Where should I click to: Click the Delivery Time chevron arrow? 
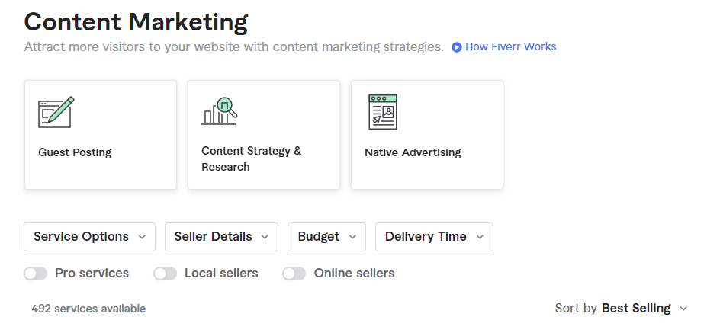click(x=480, y=237)
